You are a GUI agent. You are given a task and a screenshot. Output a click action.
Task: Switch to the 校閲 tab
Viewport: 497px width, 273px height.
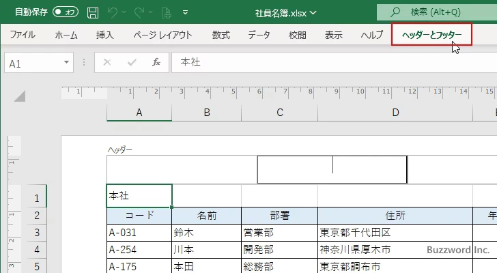[x=298, y=35]
